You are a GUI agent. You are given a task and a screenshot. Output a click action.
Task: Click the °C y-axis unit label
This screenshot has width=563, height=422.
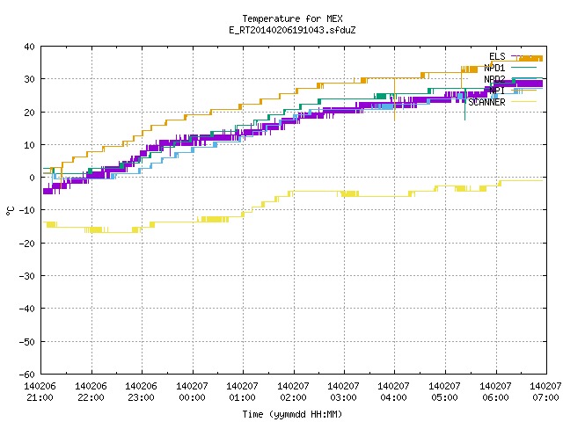click(x=11, y=211)
